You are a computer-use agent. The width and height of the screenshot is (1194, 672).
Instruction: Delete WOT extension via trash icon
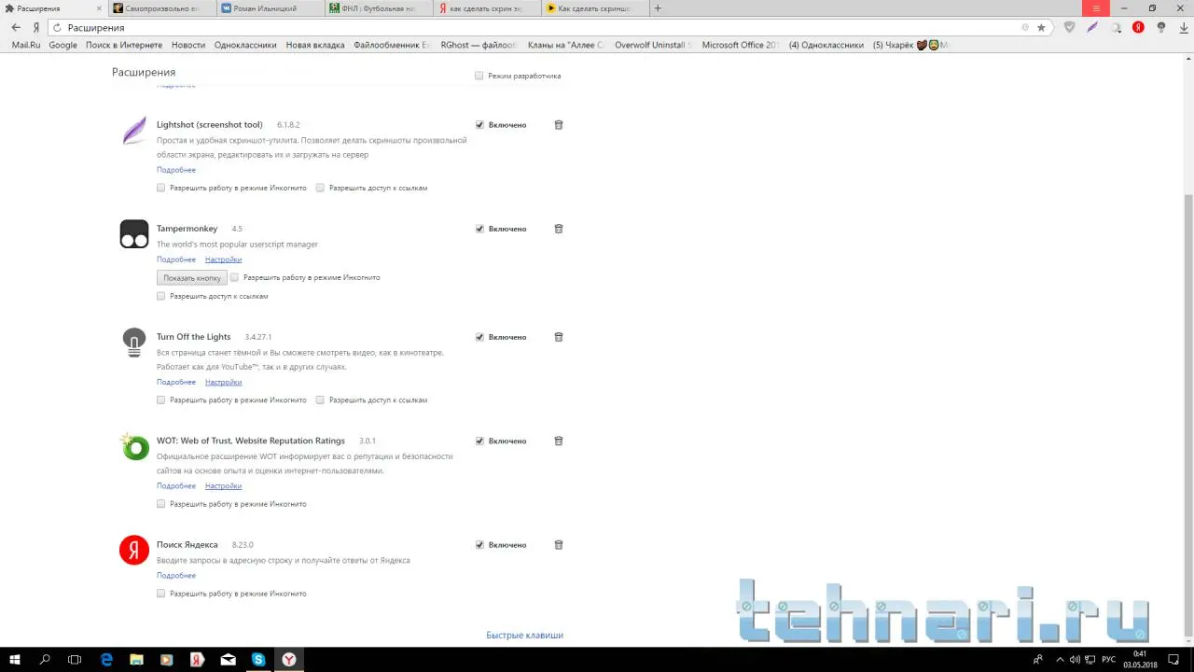(559, 441)
